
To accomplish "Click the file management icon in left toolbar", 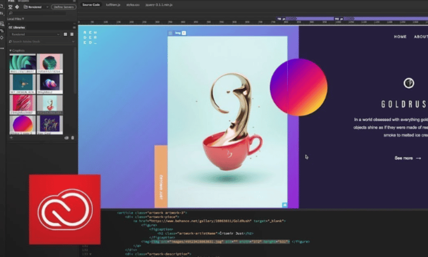I will tap(1, 13).
